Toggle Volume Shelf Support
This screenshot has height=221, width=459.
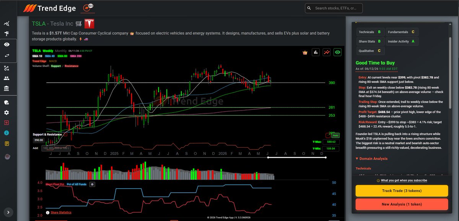(56, 66)
